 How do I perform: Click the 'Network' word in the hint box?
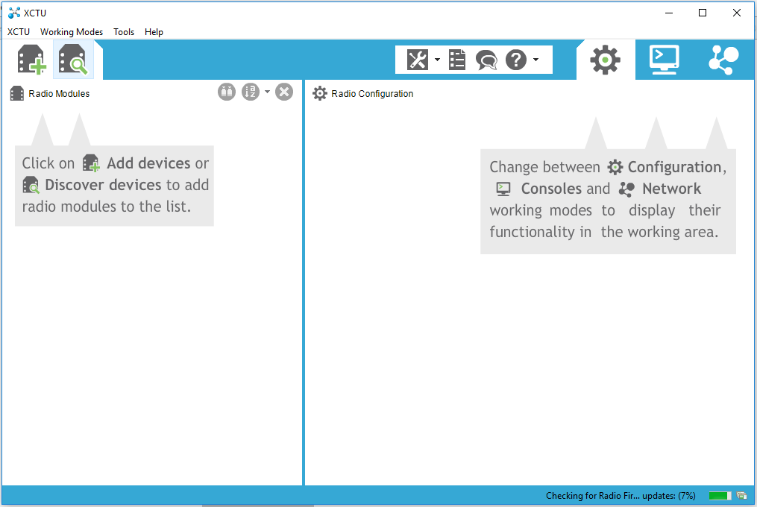[x=671, y=189]
